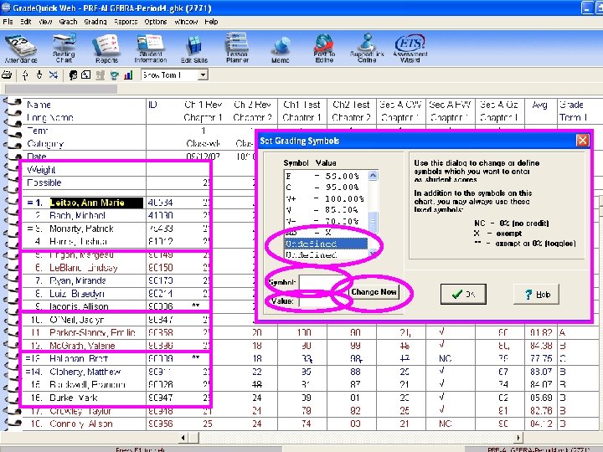Click the Possible row label
This screenshot has height=452, width=603.
[x=44, y=183]
